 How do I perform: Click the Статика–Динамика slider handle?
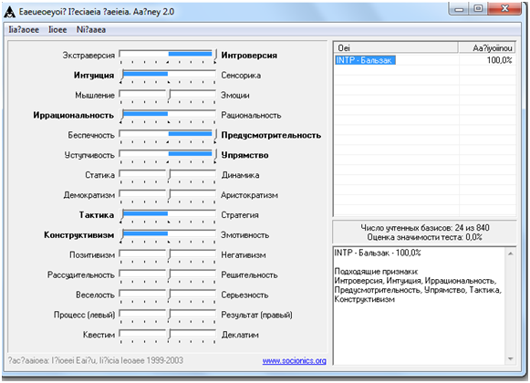coord(170,174)
